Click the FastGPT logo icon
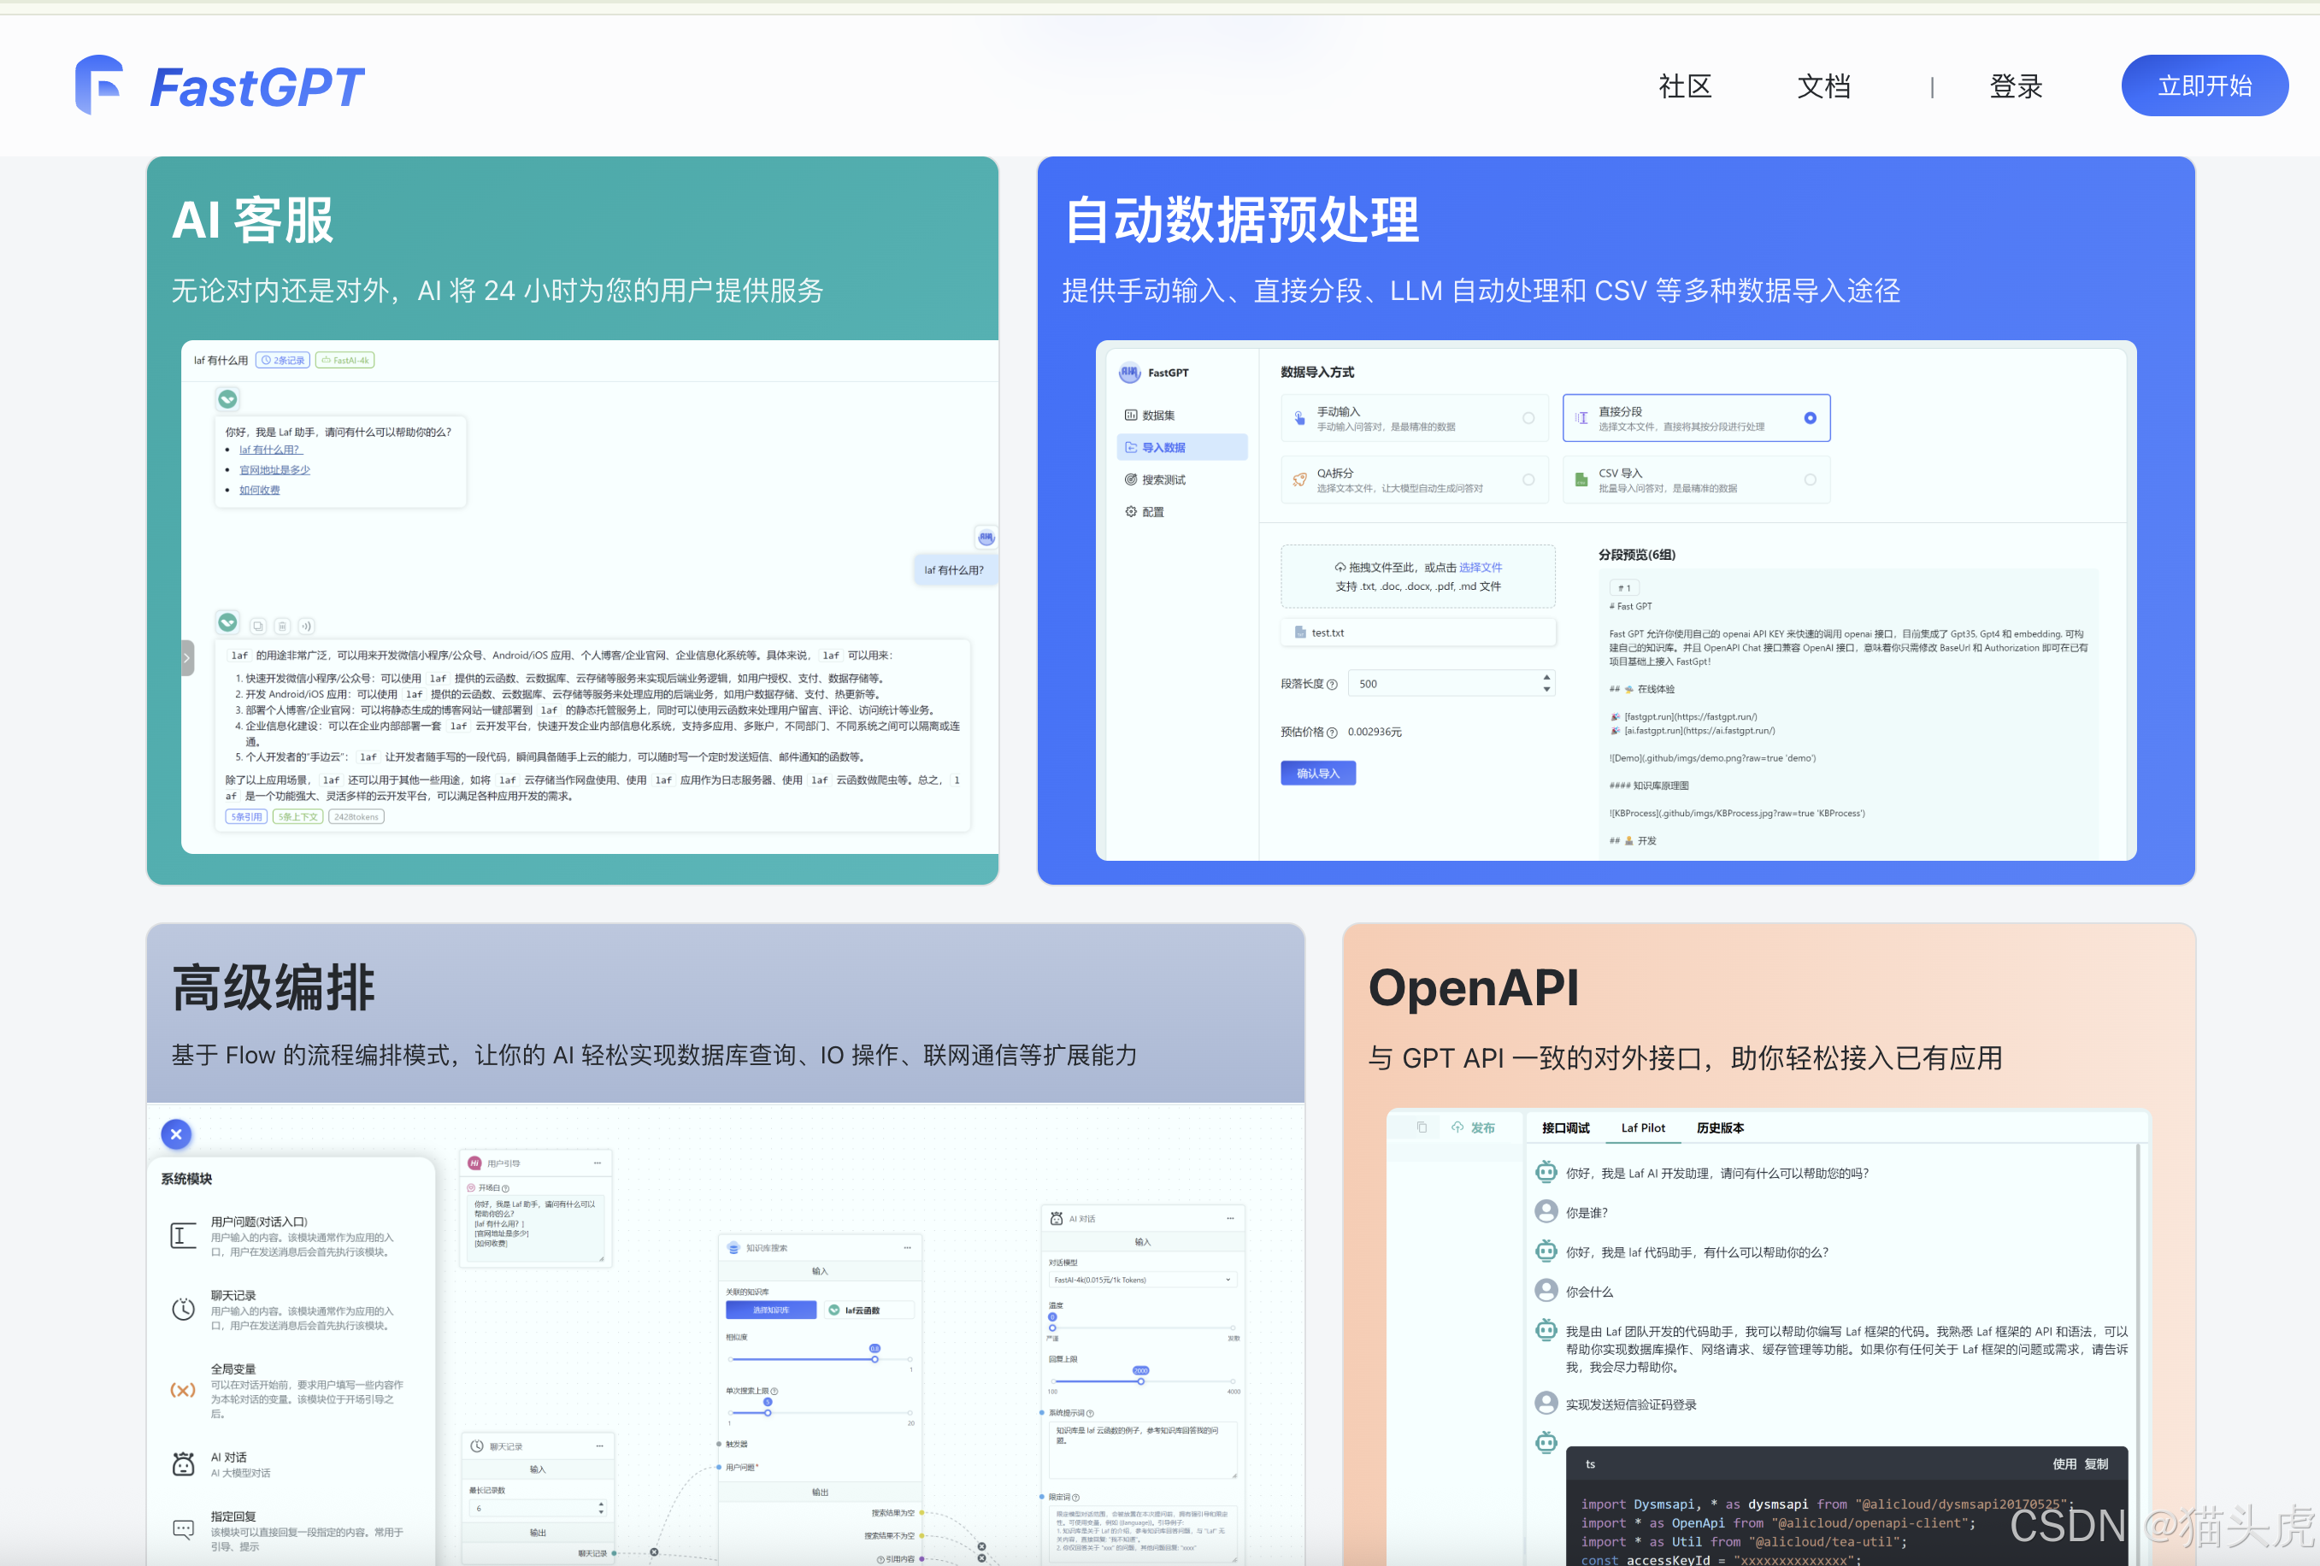 [99, 85]
